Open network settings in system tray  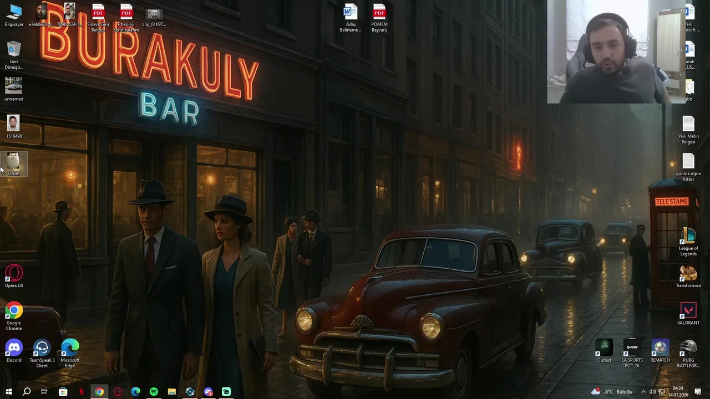pos(662,392)
